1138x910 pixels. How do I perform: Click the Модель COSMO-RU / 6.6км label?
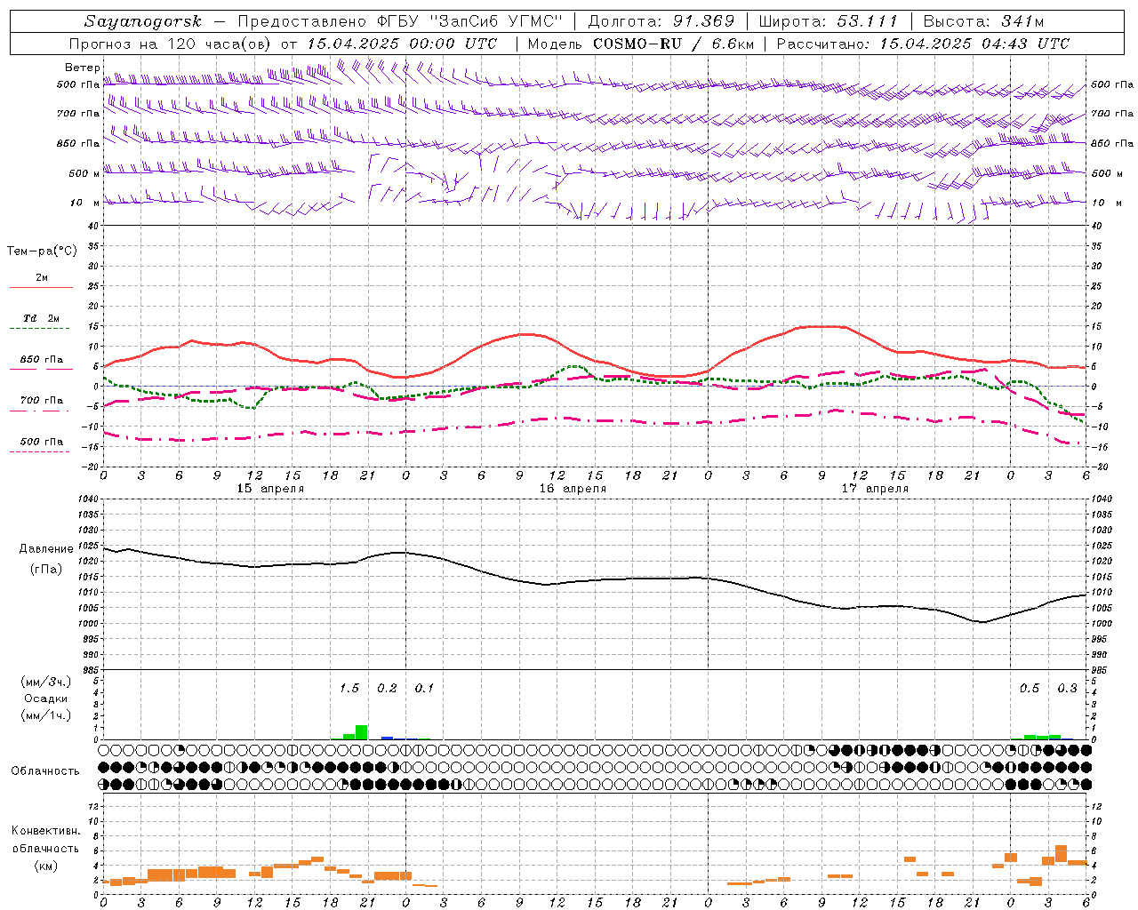click(640, 44)
